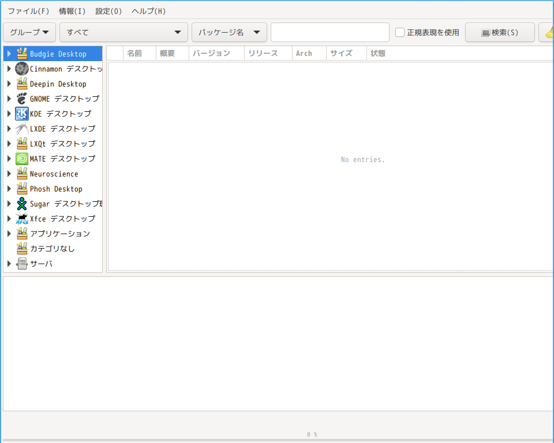Open the ファイル(F) menu
The height and width of the screenshot is (443, 554).
click(28, 12)
